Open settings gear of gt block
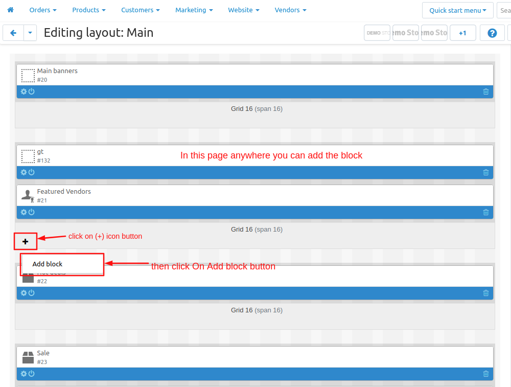The image size is (511, 387). (24, 172)
